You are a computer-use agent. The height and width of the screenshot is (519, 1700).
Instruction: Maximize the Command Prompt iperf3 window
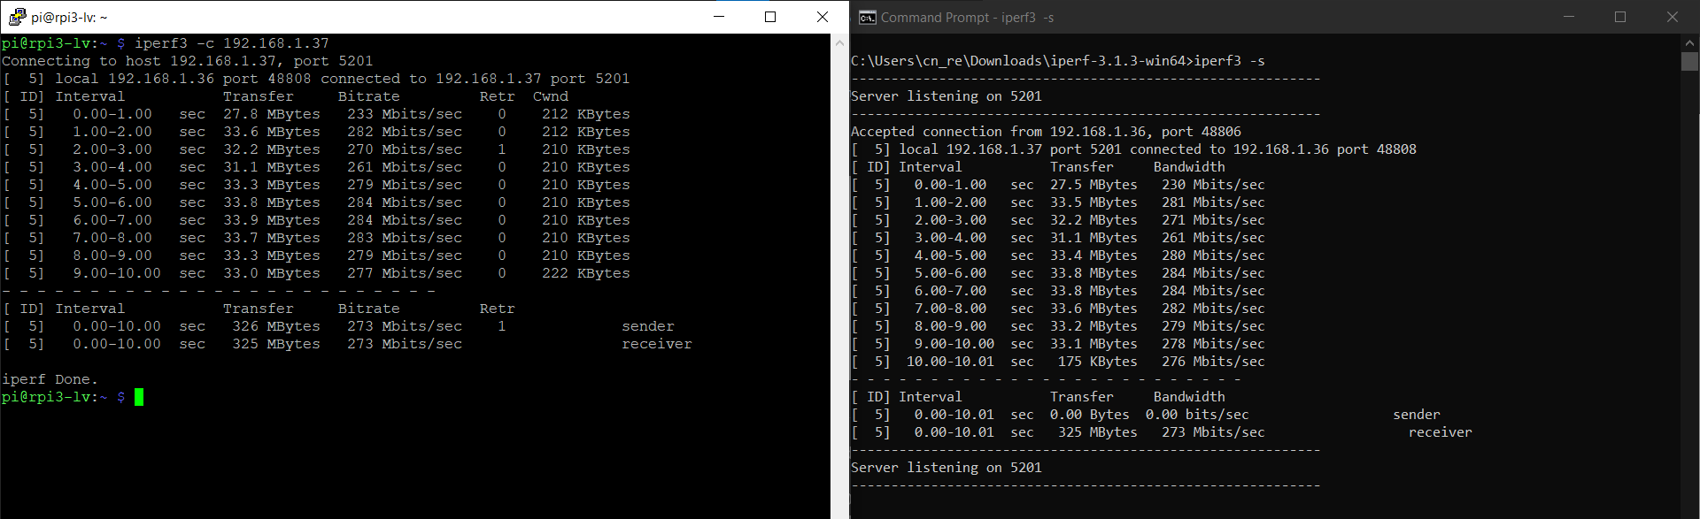[x=1620, y=17]
